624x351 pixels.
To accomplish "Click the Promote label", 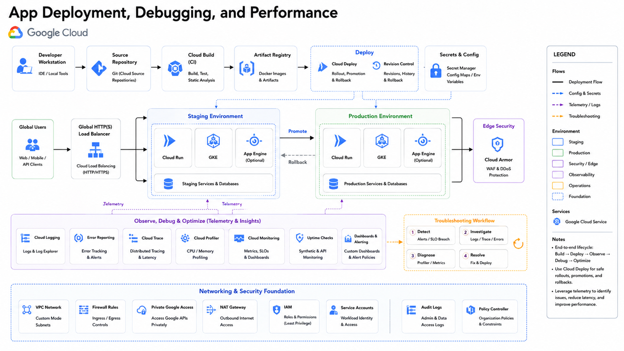I will coord(297,131).
